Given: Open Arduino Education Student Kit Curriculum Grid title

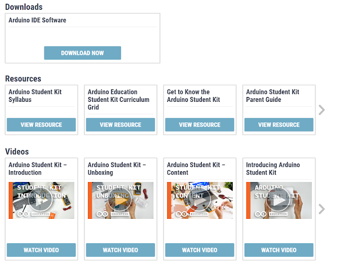Looking at the screenshot, I should click(x=118, y=100).
